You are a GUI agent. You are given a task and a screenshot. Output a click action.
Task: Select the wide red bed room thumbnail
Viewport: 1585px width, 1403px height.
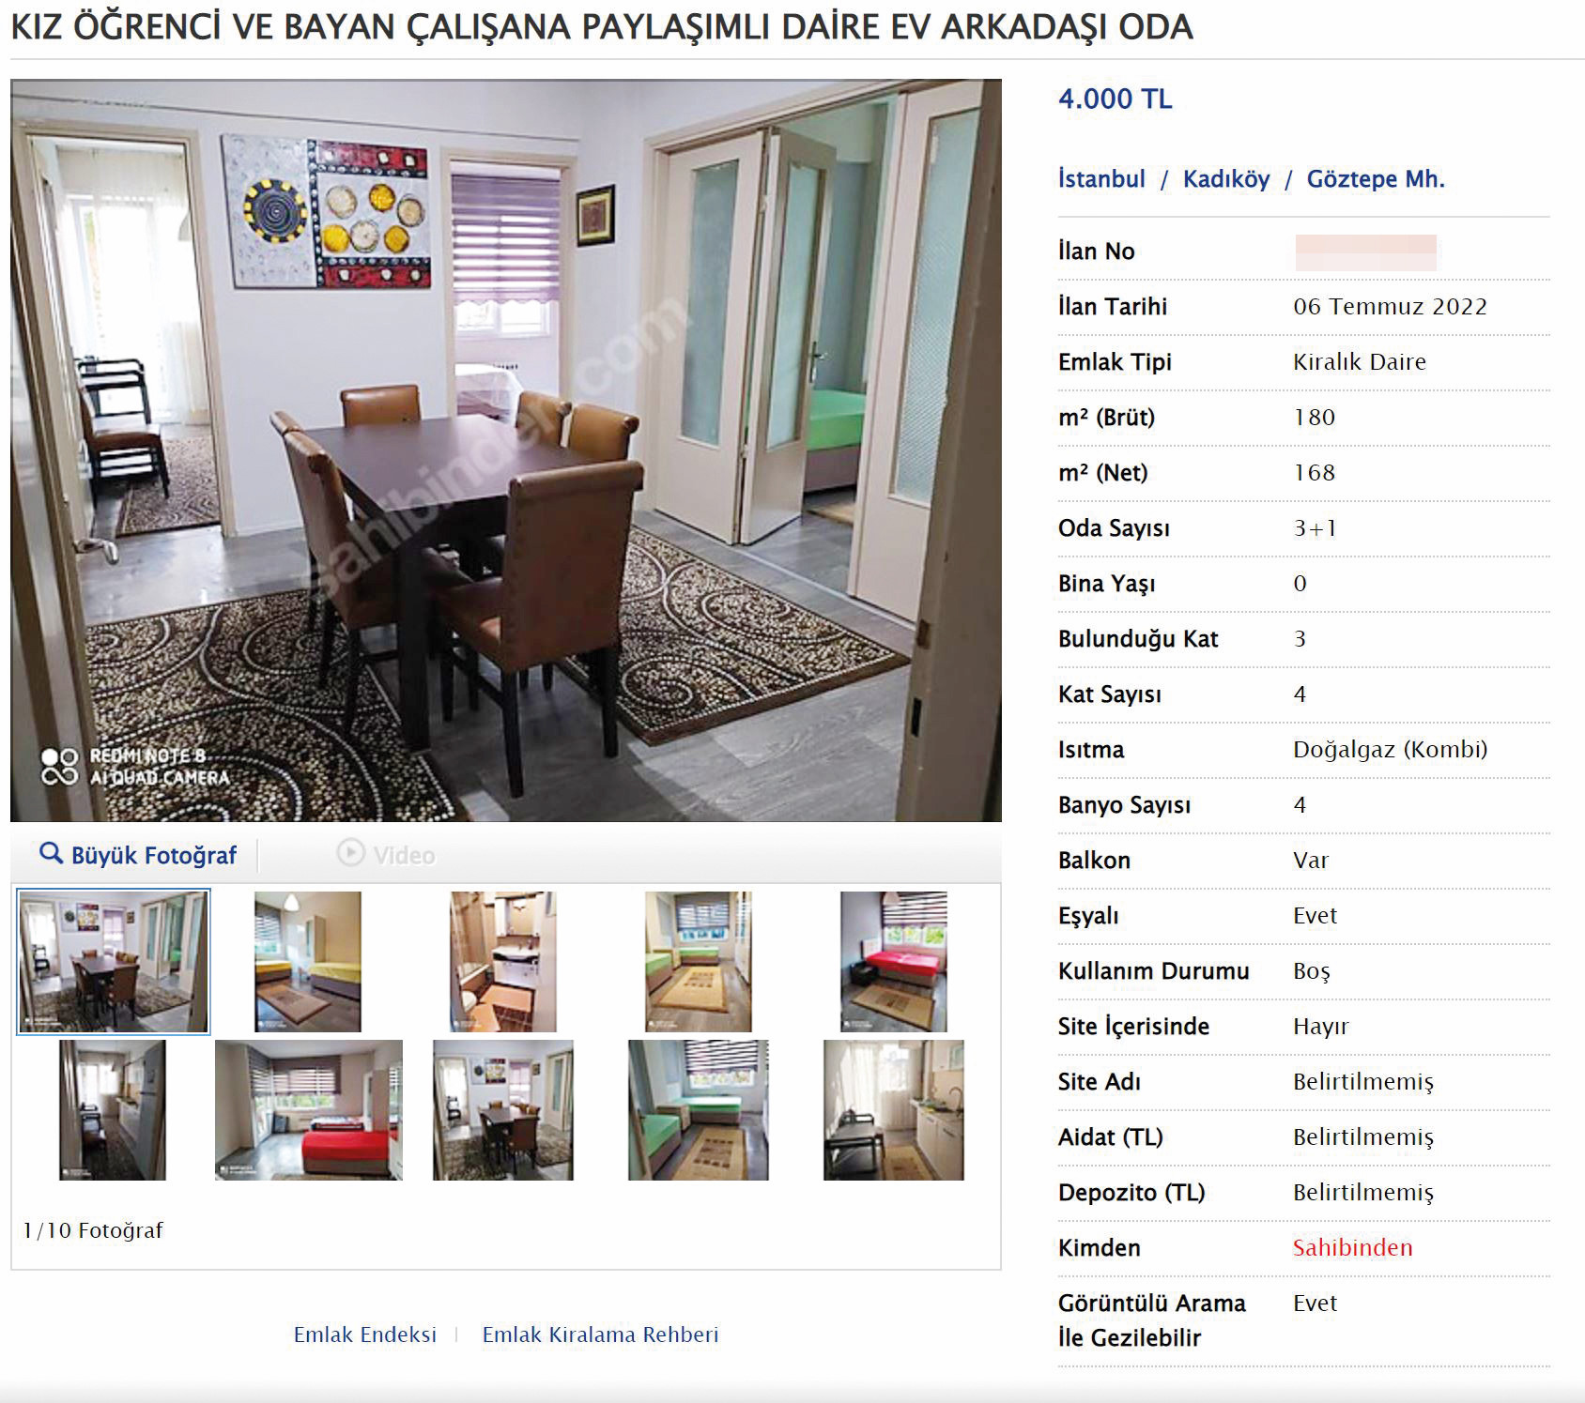pyautogui.click(x=309, y=1110)
